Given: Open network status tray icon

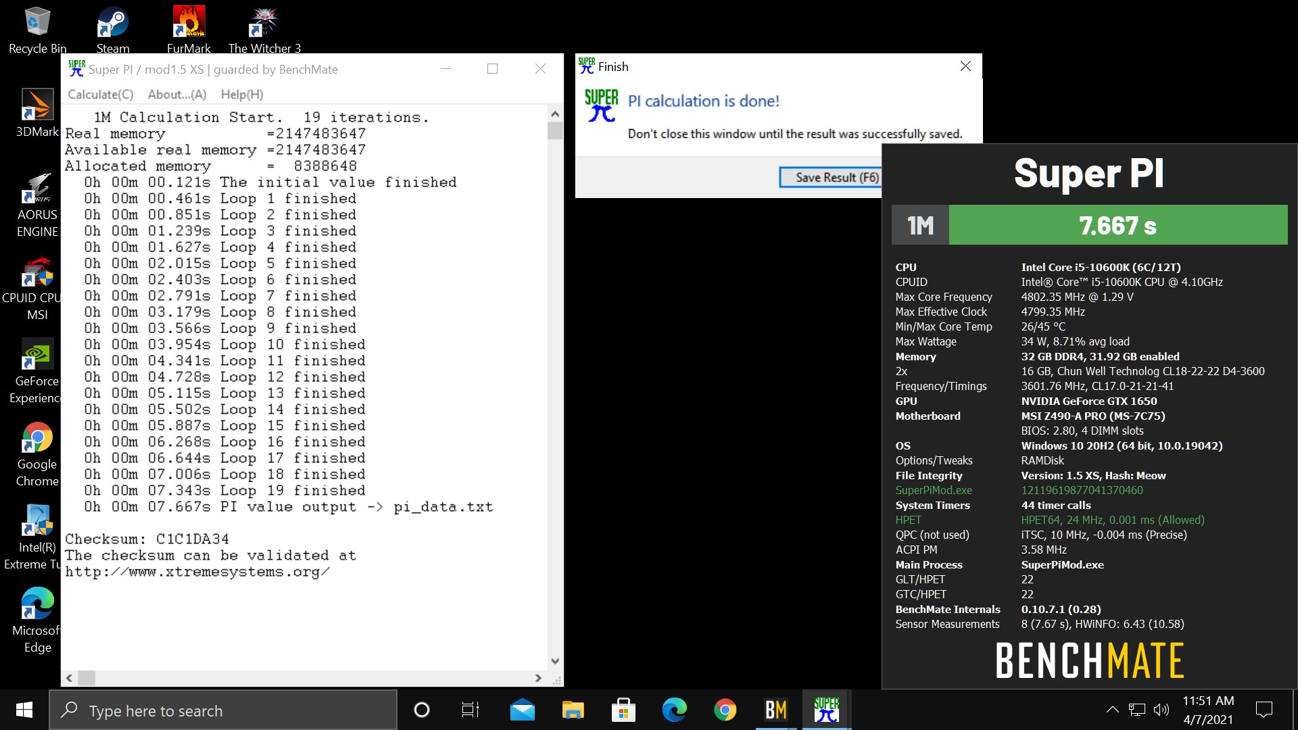Looking at the screenshot, I should [1137, 710].
